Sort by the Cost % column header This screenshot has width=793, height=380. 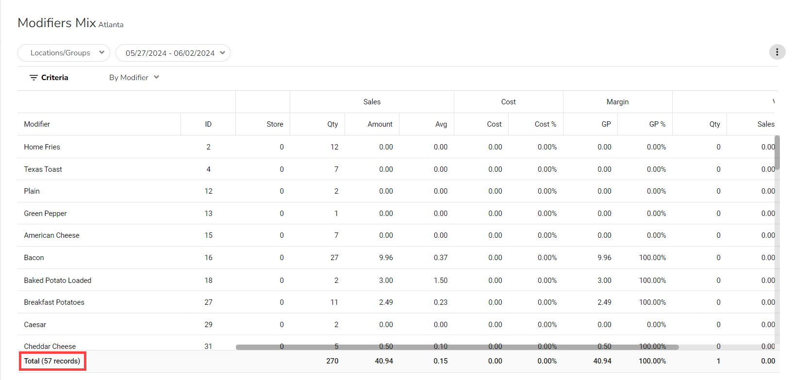(x=545, y=124)
